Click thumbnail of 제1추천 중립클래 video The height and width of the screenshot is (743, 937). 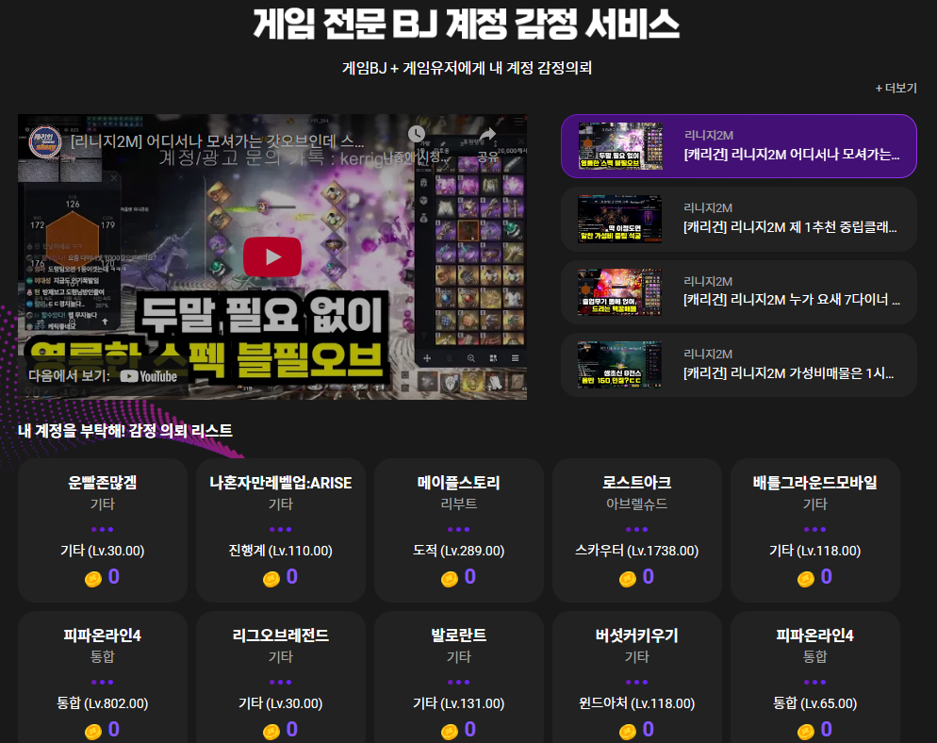619,220
